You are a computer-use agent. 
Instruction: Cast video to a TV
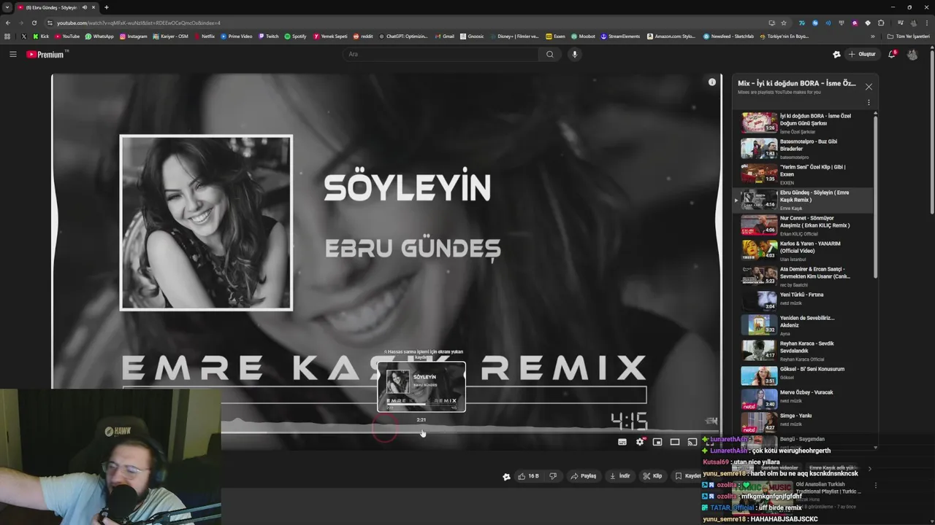[692, 442]
